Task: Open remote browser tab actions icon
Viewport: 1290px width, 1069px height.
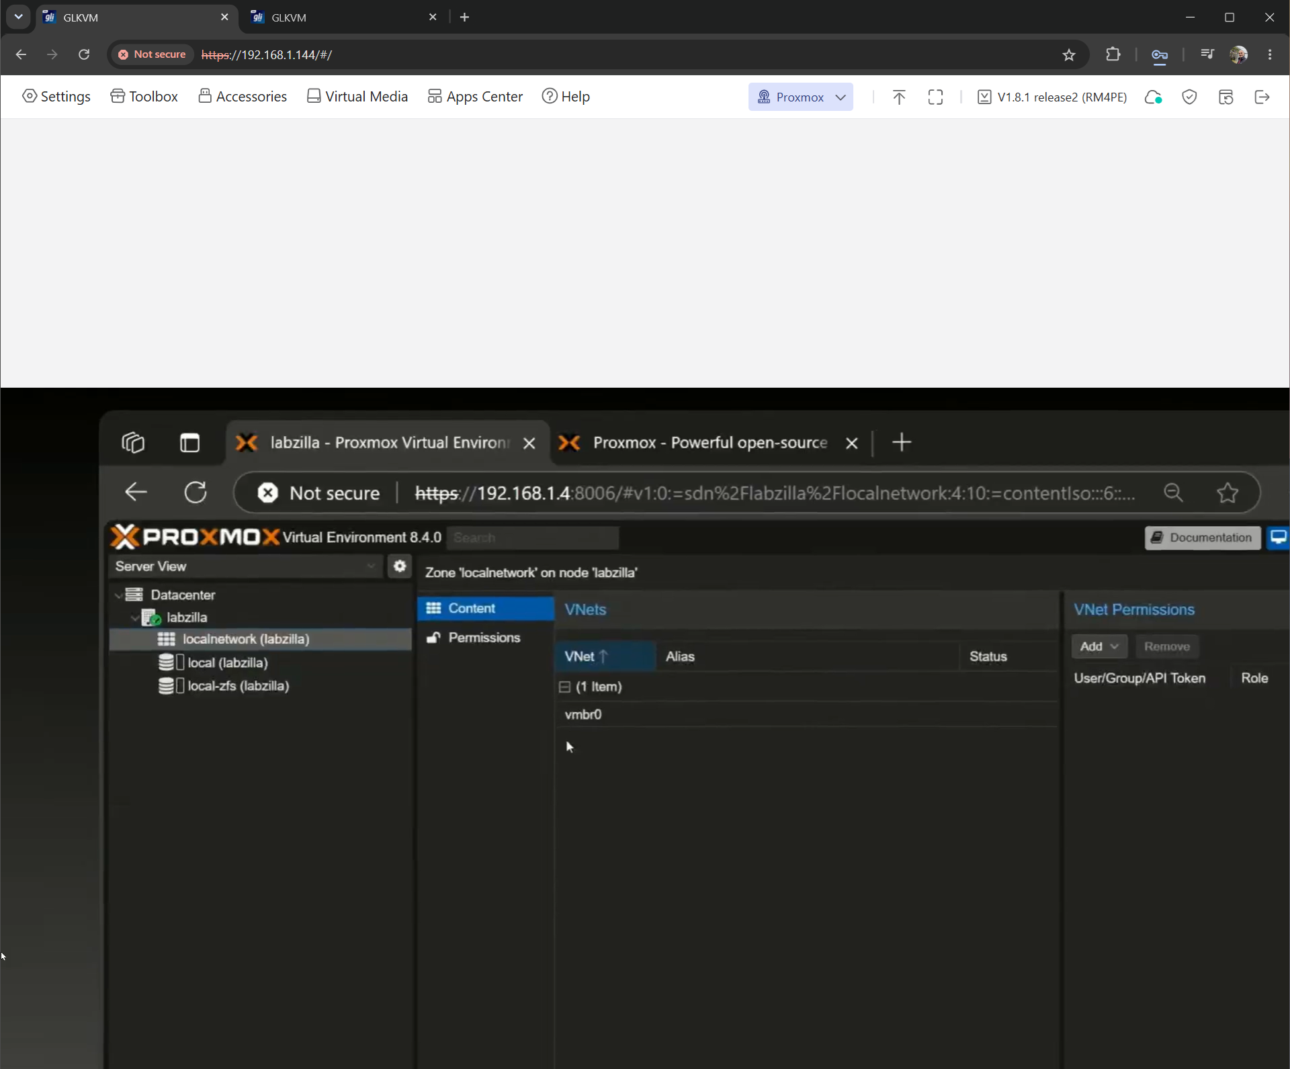Action: click(x=190, y=443)
